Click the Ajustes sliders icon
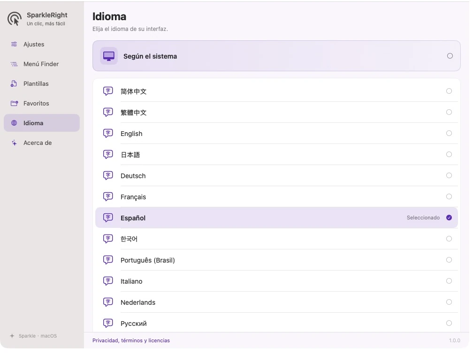473x354 pixels. 14,45
